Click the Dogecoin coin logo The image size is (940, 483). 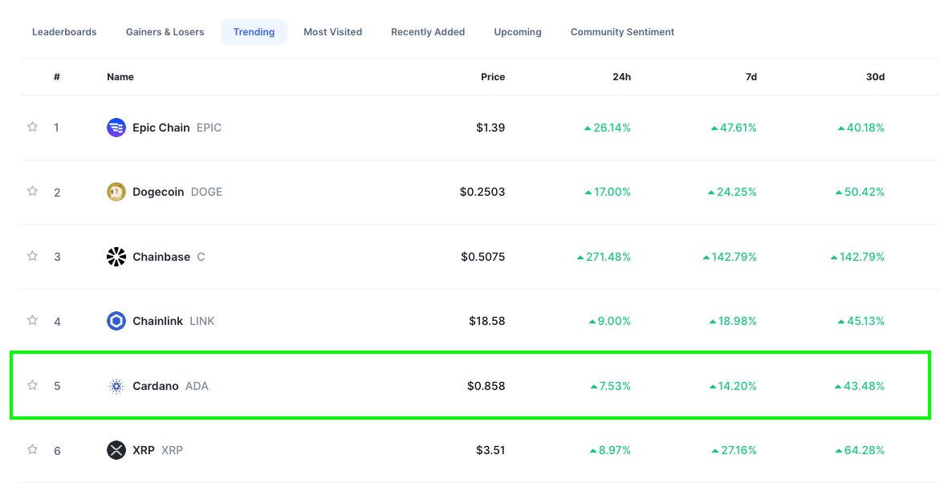(116, 192)
